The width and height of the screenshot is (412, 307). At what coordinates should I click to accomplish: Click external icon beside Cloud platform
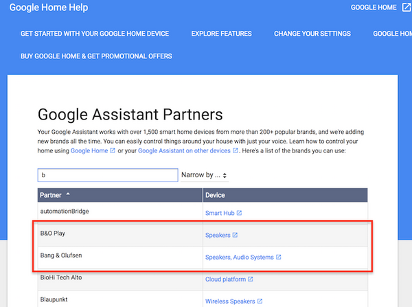click(251, 280)
